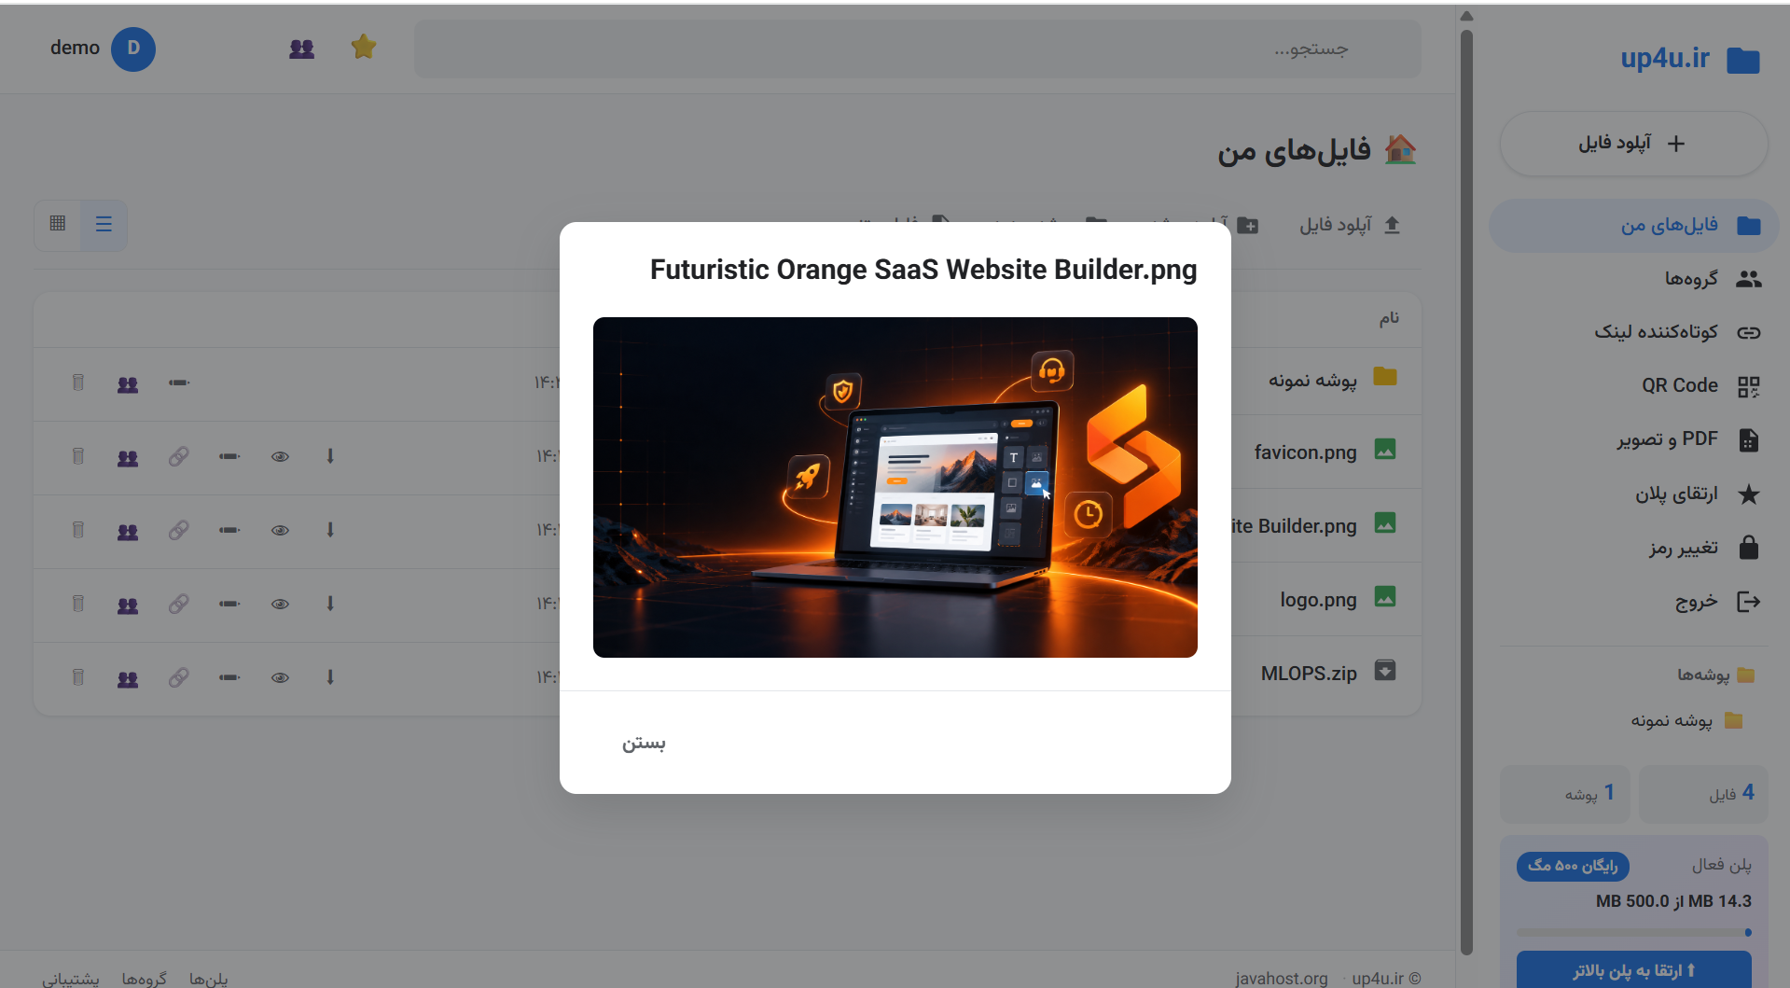Preview Website Builder.png with eye icon
The width and height of the screenshot is (1790, 988).
coord(280,530)
